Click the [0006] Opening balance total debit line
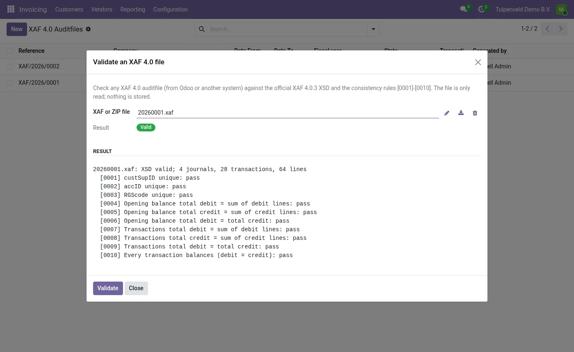The image size is (574, 352). tap(195, 221)
